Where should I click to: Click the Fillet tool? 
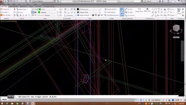[19, 12]
